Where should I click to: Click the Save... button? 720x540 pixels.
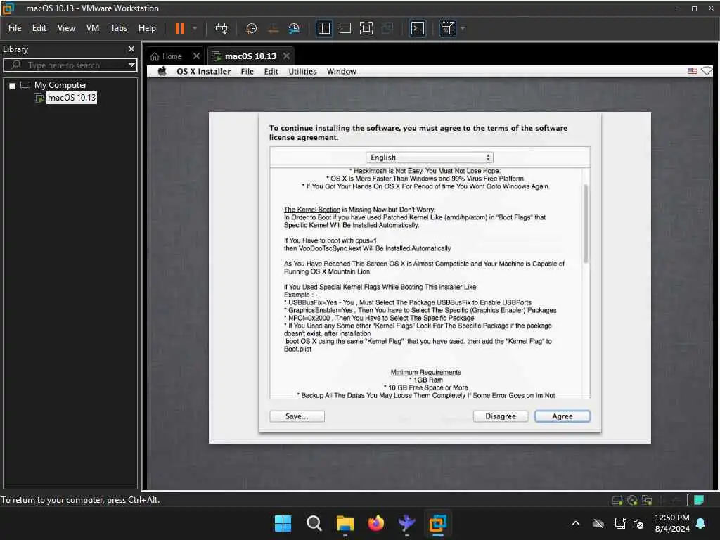(297, 416)
